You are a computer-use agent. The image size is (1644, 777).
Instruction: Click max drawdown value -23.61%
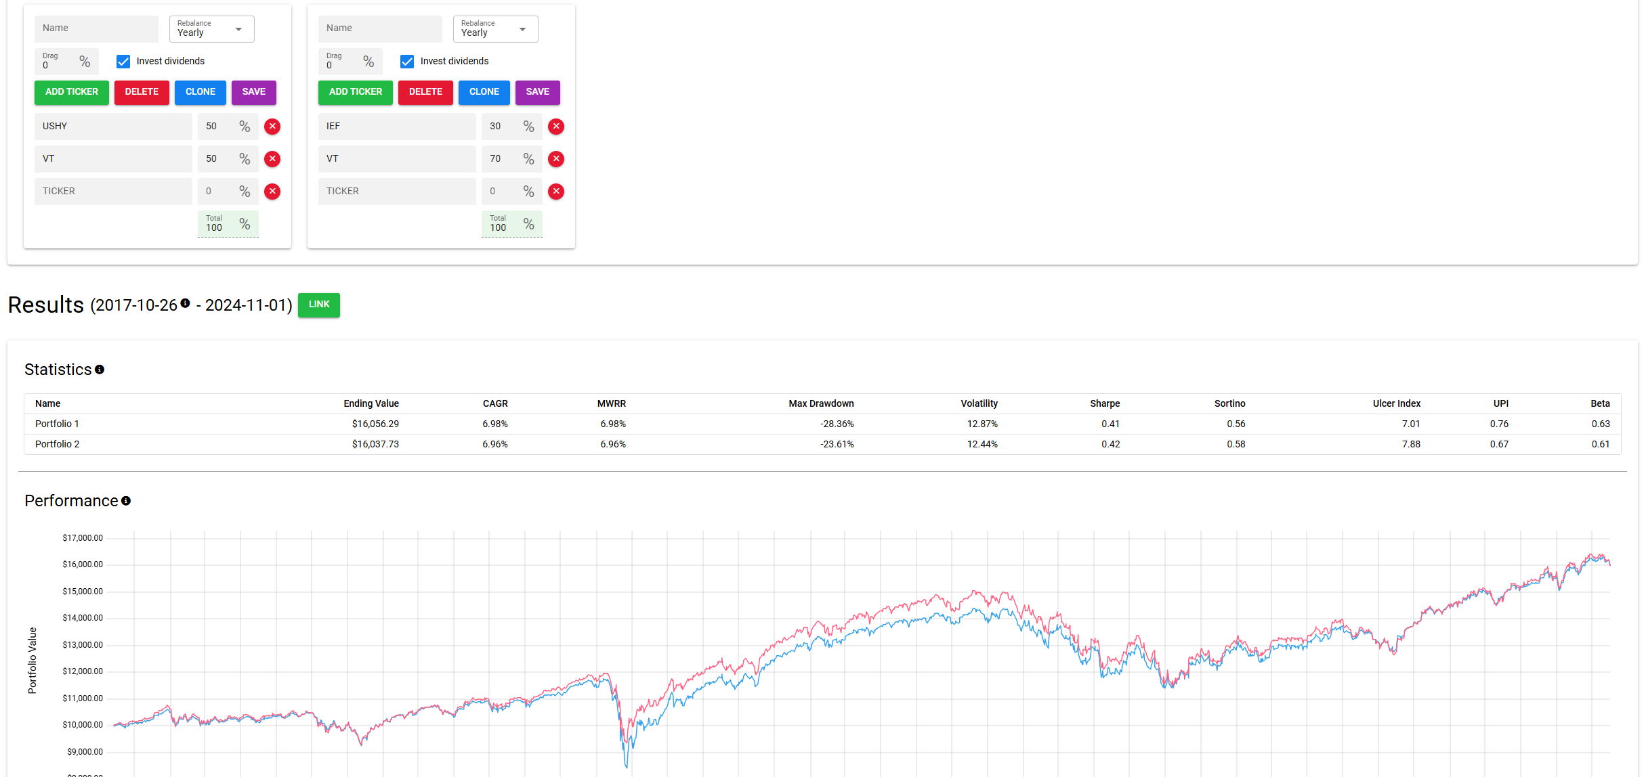click(837, 445)
